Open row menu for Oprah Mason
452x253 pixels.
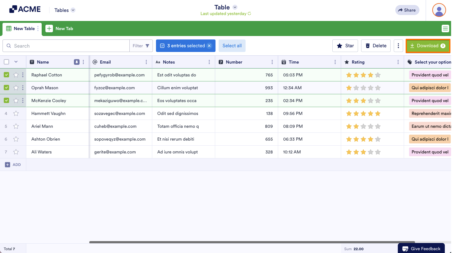click(23, 88)
